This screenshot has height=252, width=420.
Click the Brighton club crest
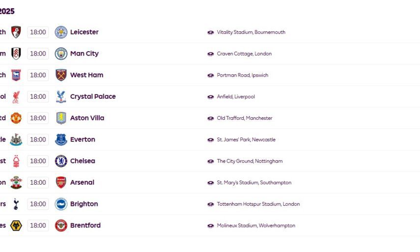[61, 204]
